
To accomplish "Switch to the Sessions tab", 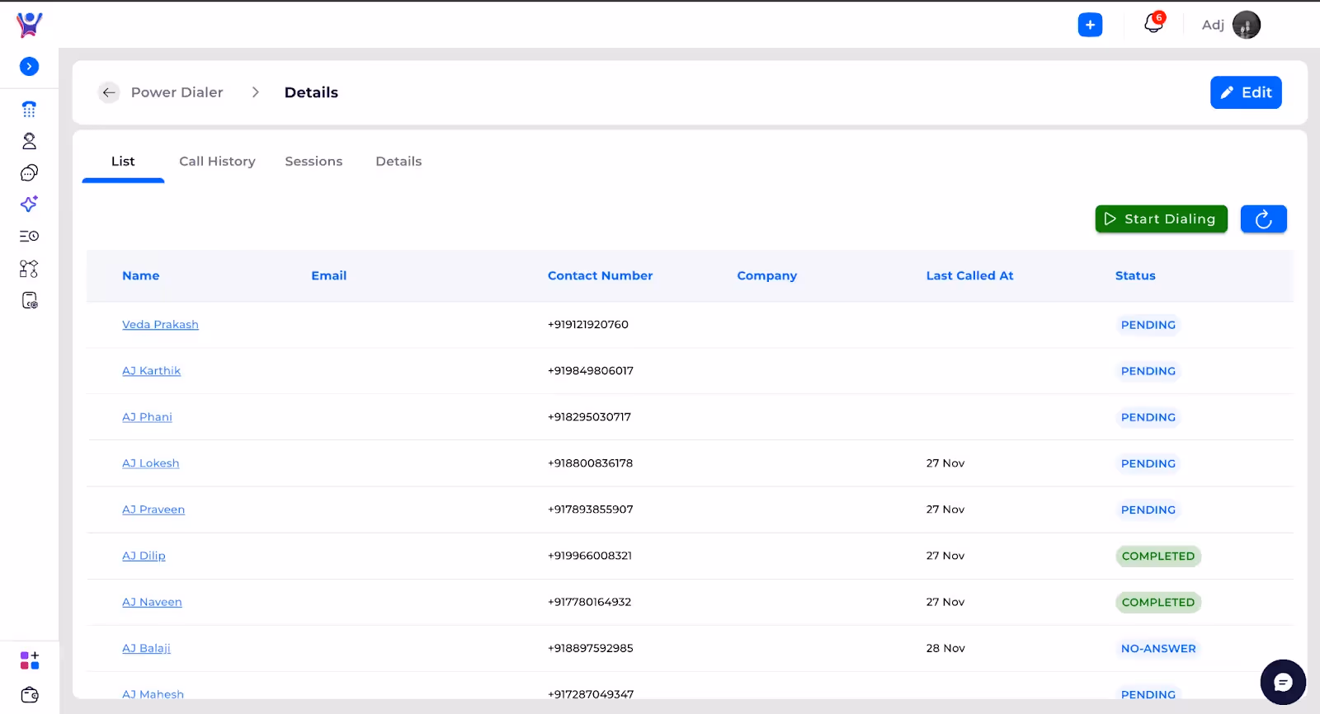I will (313, 162).
